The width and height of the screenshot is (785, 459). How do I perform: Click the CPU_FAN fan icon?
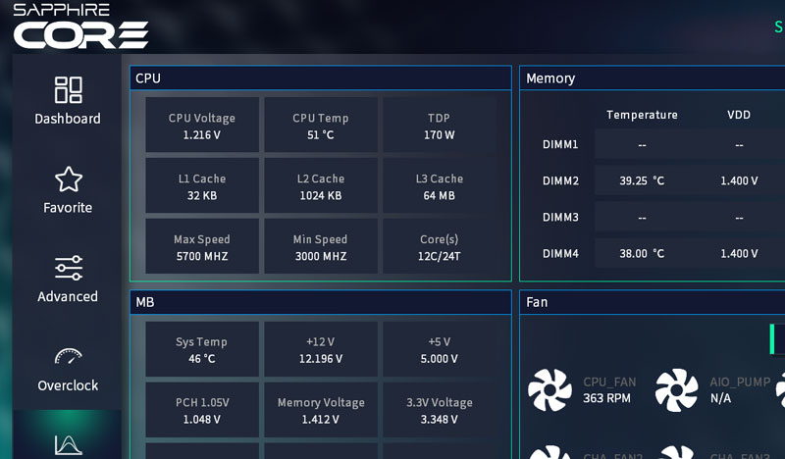[549, 389]
